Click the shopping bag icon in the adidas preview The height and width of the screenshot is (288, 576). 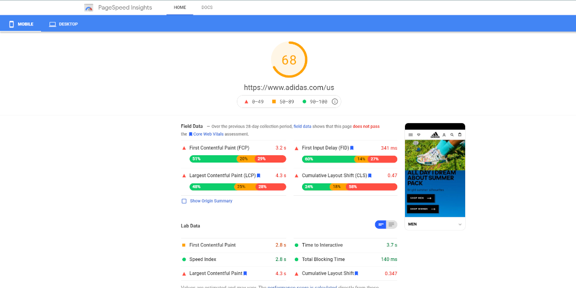click(460, 135)
